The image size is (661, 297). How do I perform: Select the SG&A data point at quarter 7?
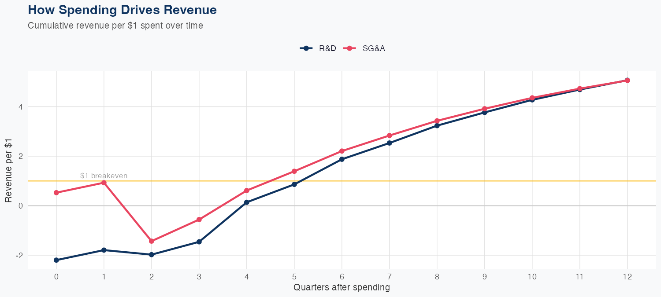tap(390, 136)
